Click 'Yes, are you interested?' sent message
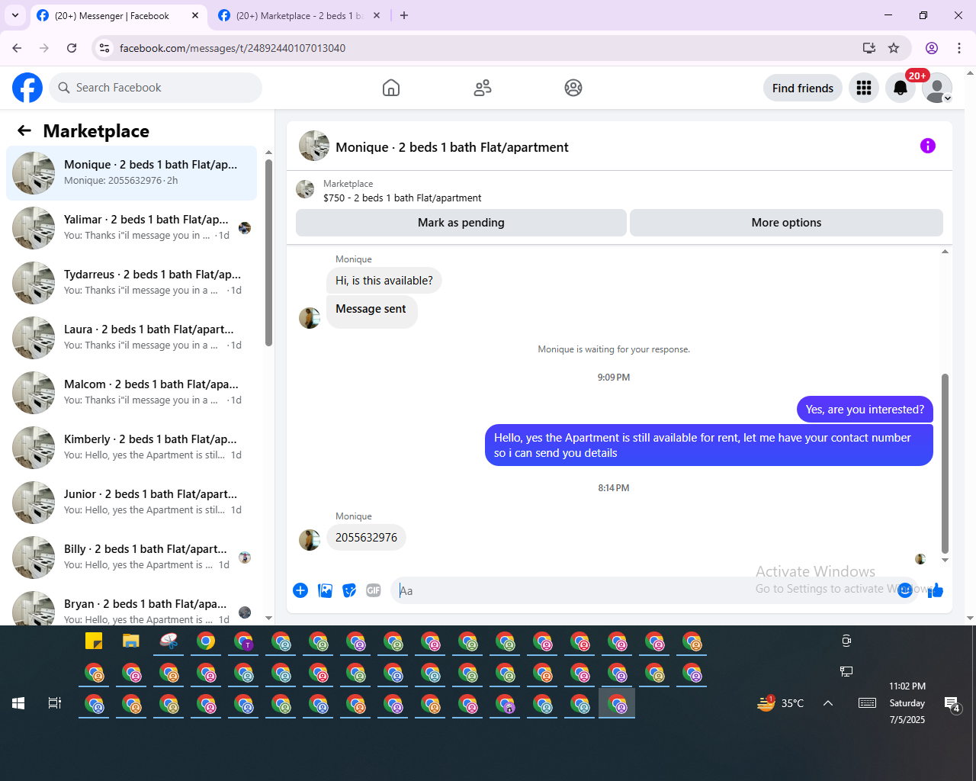The width and height of the screenshot is (976, 781). click(865, 410)
